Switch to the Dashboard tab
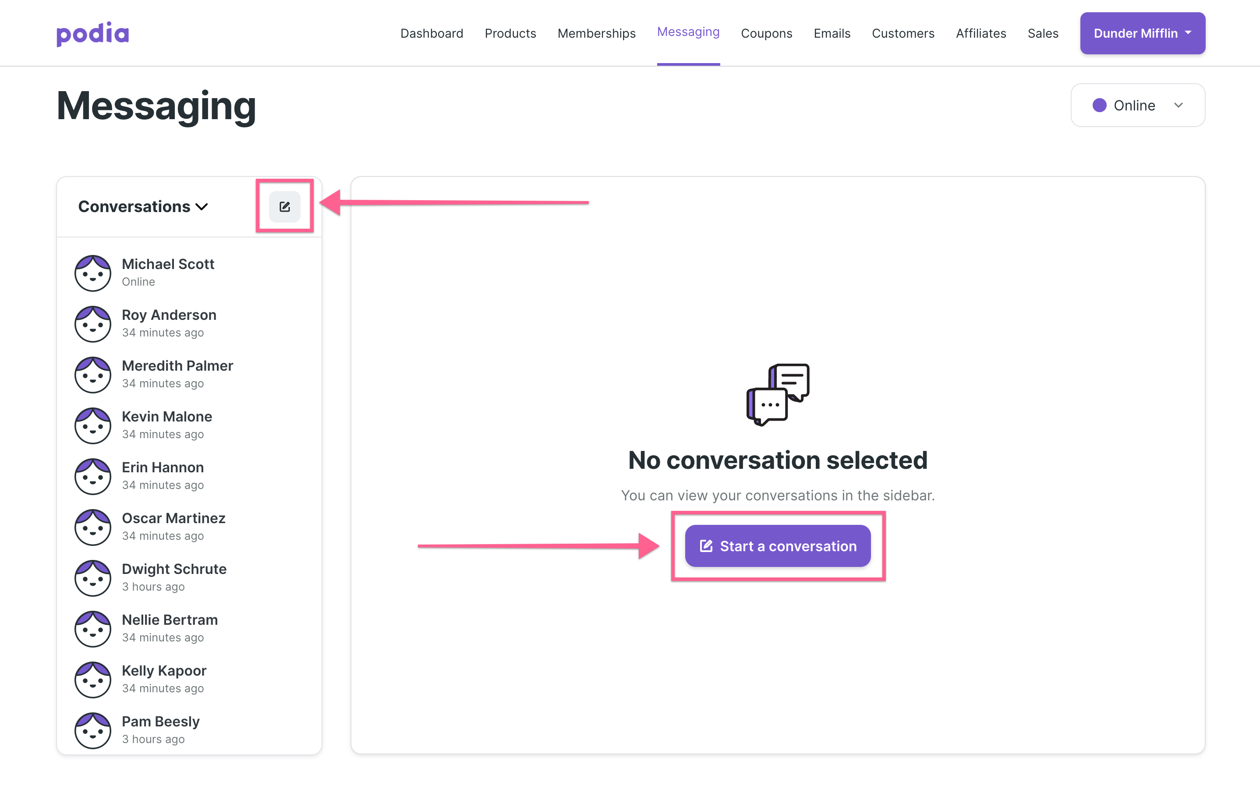 [x=432, y=33]
